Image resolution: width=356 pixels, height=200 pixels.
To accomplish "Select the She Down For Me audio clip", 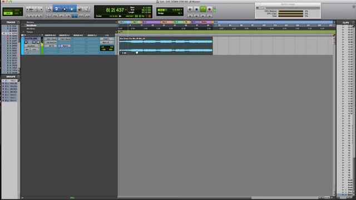I will point(166,46).
